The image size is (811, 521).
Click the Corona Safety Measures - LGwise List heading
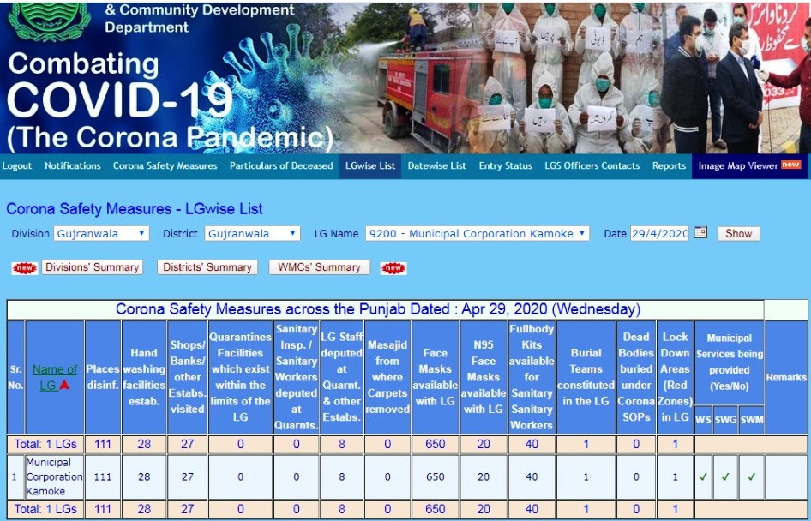coord(135,209)
